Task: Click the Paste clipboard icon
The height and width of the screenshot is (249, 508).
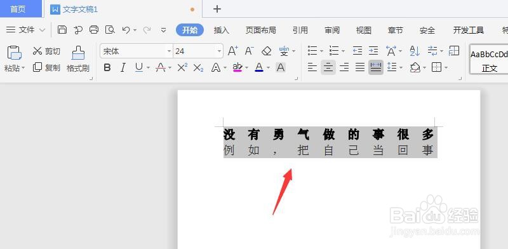Action: 14,53
